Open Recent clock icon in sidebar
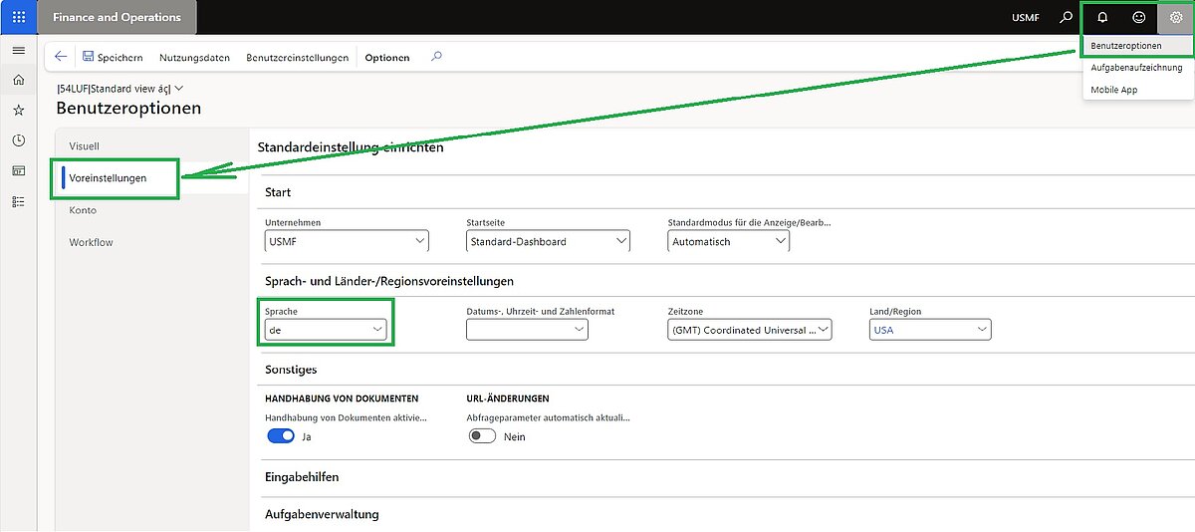 [x=18, y=140]
